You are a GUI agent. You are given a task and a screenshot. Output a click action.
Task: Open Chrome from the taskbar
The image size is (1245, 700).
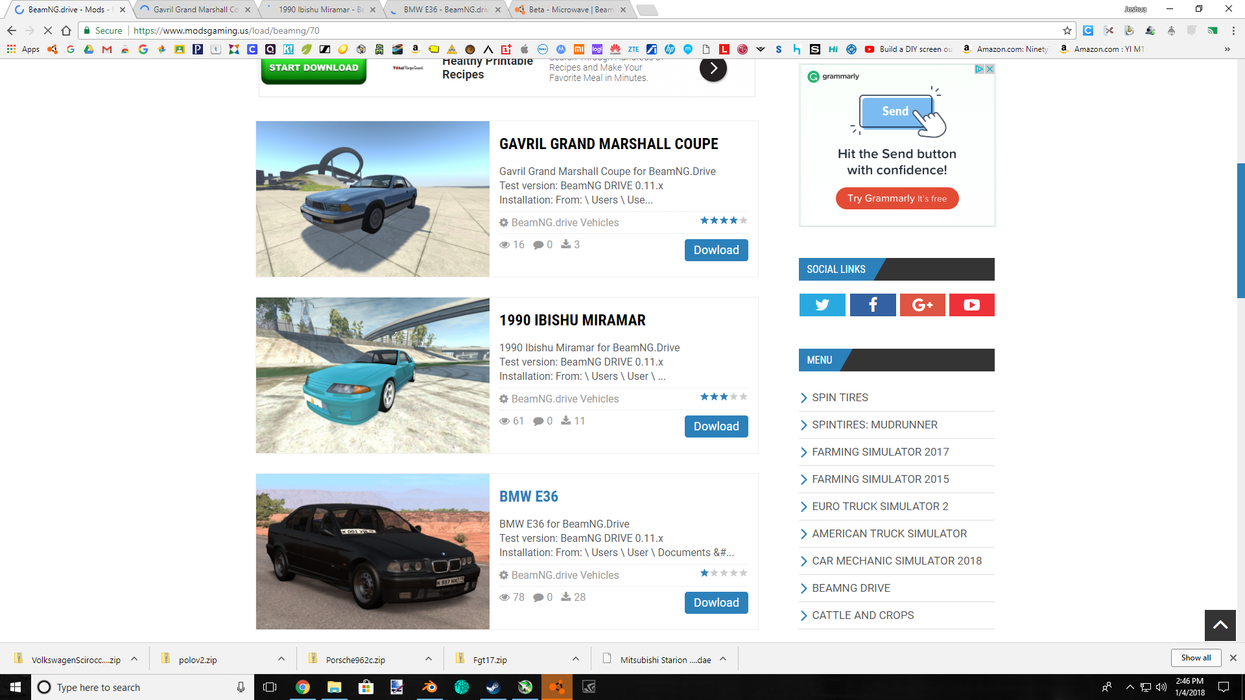click(x=302, y=687)
